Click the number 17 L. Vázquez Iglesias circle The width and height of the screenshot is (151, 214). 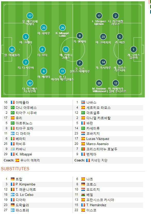coord(99,16)
